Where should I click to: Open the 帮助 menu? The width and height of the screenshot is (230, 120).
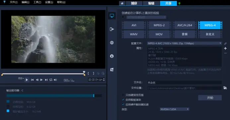point(61,2)
